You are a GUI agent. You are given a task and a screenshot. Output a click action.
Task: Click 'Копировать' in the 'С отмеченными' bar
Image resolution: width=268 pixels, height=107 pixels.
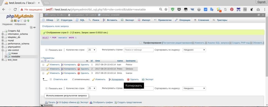coord(116,80)
